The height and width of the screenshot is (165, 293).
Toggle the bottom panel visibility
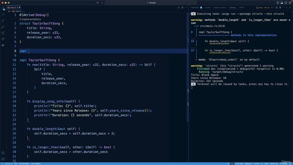(282, 3)
